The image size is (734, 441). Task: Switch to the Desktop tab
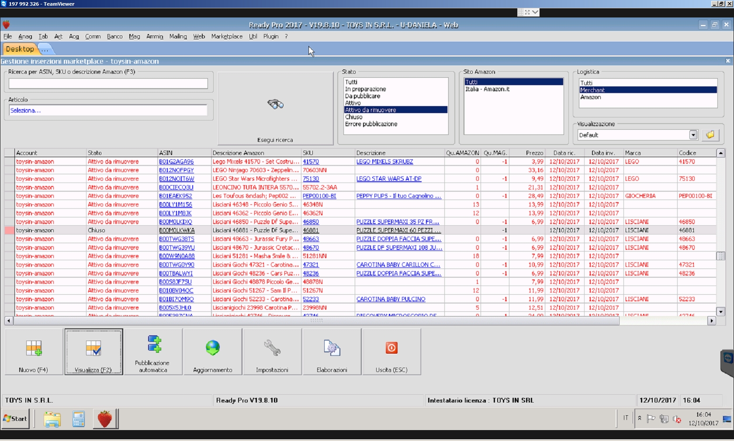coord(20,49)
